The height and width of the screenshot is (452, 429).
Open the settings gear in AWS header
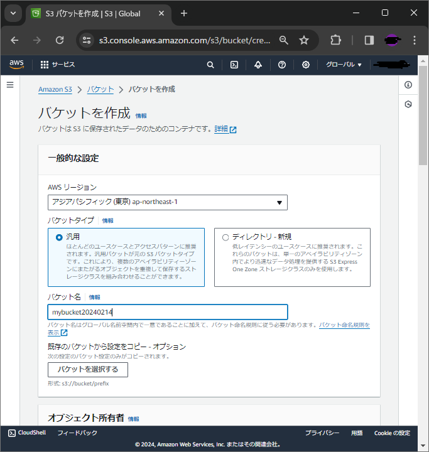[306, 65]
